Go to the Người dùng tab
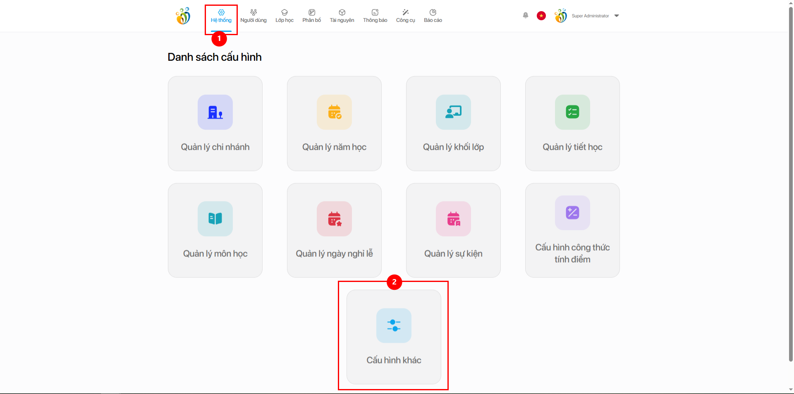This screenshot has width=794, height=394. click(x=253, y=16)
